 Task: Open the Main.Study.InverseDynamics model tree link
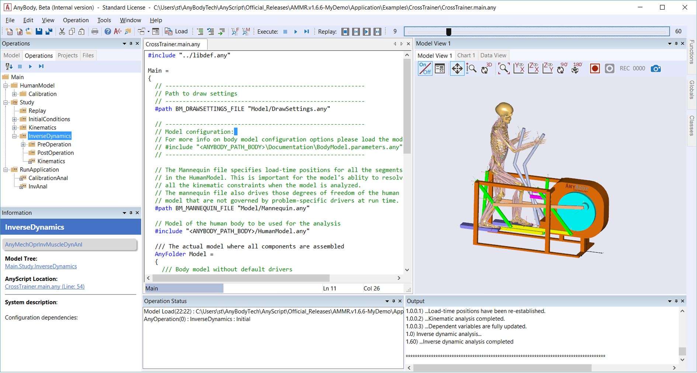coord(41,266)
